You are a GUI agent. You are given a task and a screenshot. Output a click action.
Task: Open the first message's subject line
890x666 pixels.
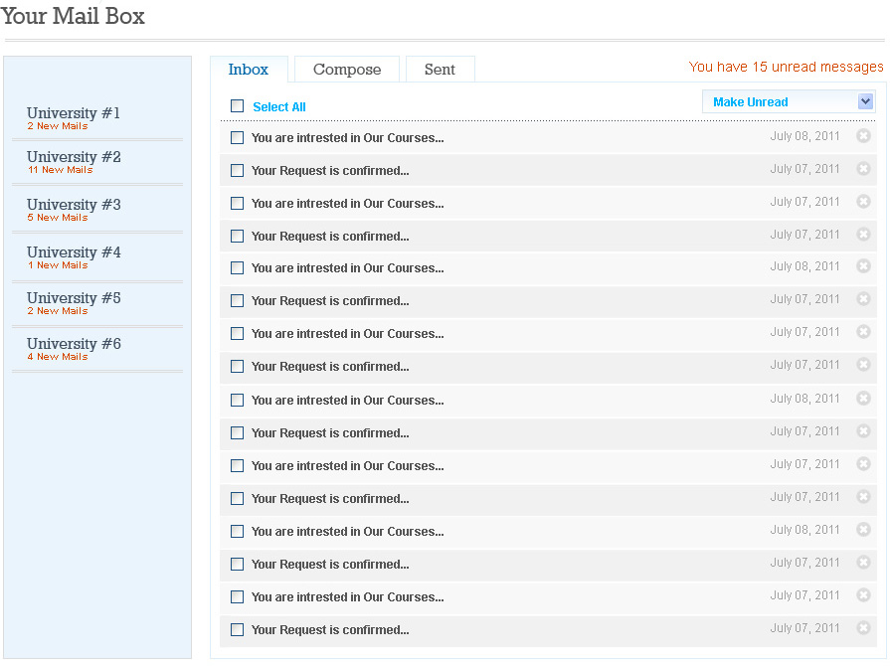click(347, 138)
